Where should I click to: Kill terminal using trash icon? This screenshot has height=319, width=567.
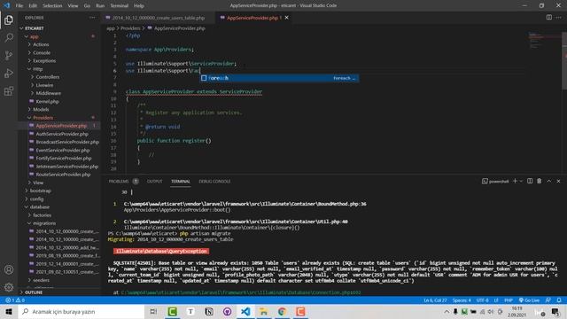point(540,181)
